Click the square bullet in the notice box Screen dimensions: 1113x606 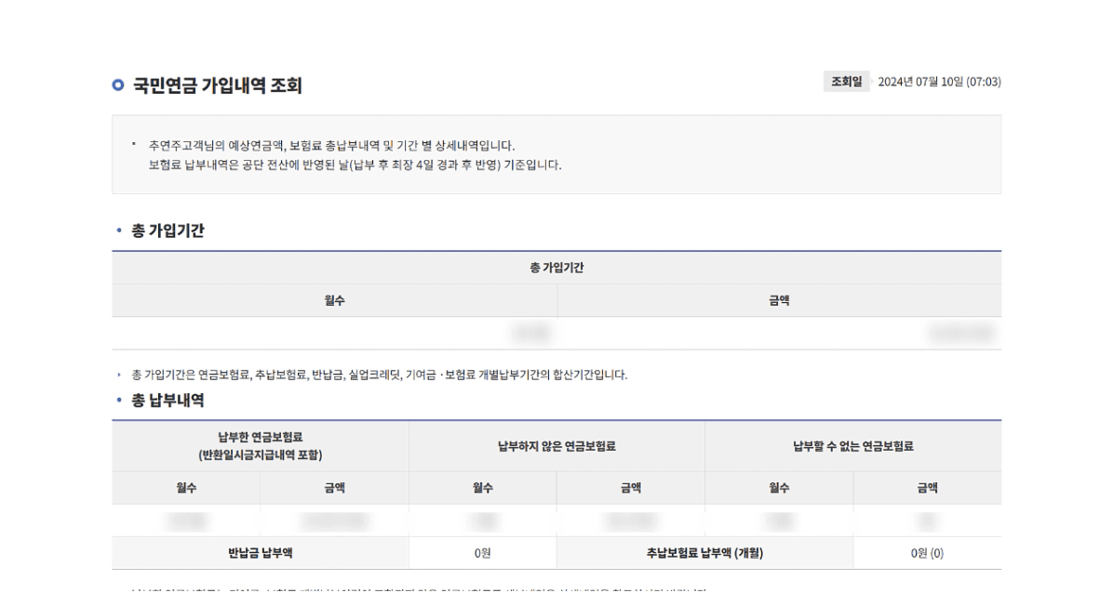pos(134,144)
